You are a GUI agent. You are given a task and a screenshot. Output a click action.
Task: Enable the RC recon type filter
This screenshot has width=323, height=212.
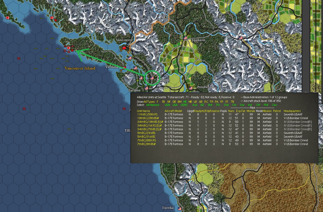206,102
